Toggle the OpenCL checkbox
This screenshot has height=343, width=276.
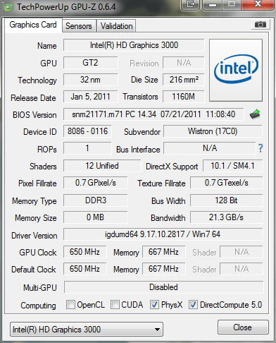(70, 304)
